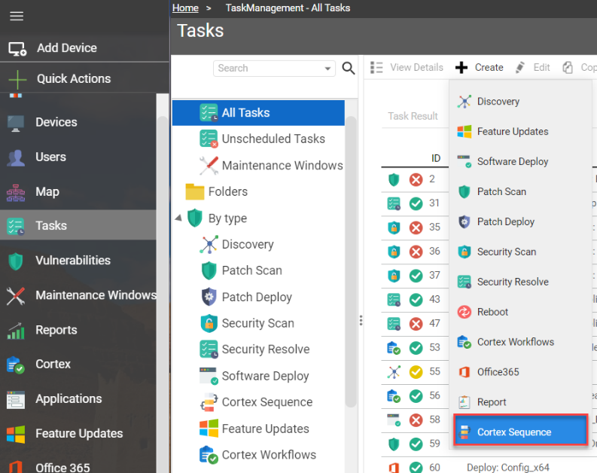This screenshot has height=473, width=597.
Task: Click the Edit pencil toolbar button
Action: pyautogui.click(x=532, y=67)
